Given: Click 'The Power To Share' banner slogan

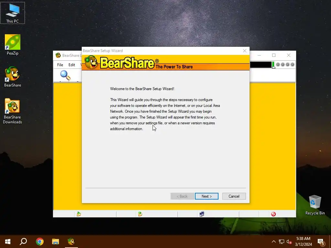Looking at the screenshot, I should pyautogui.click(x=174, y=67).
